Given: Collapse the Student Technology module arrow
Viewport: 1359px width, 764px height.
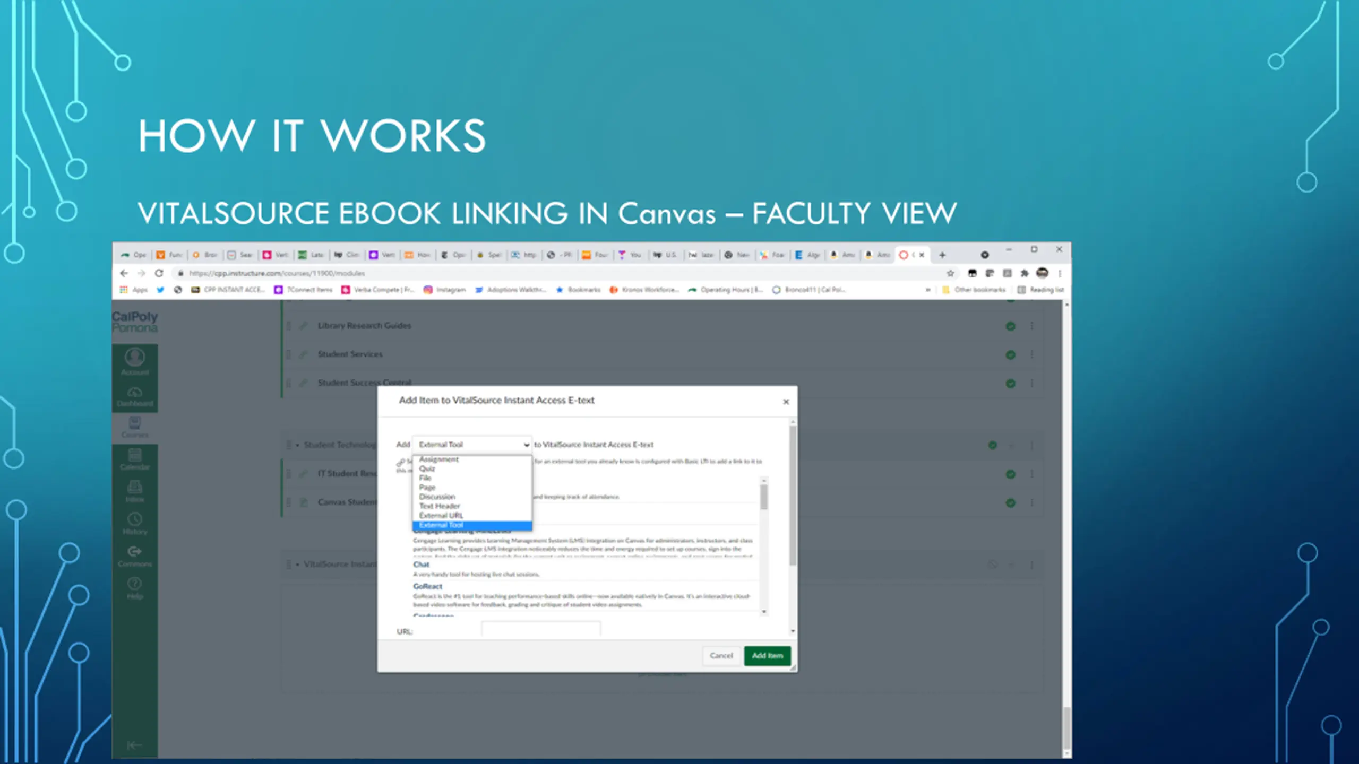Looking at the screenshot, I should click(297, 445).
